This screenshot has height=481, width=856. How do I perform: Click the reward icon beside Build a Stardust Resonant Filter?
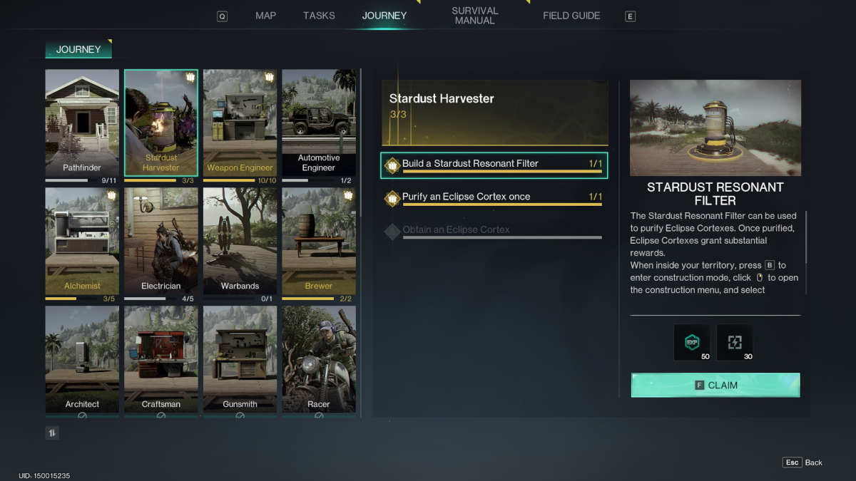point(392,165)
